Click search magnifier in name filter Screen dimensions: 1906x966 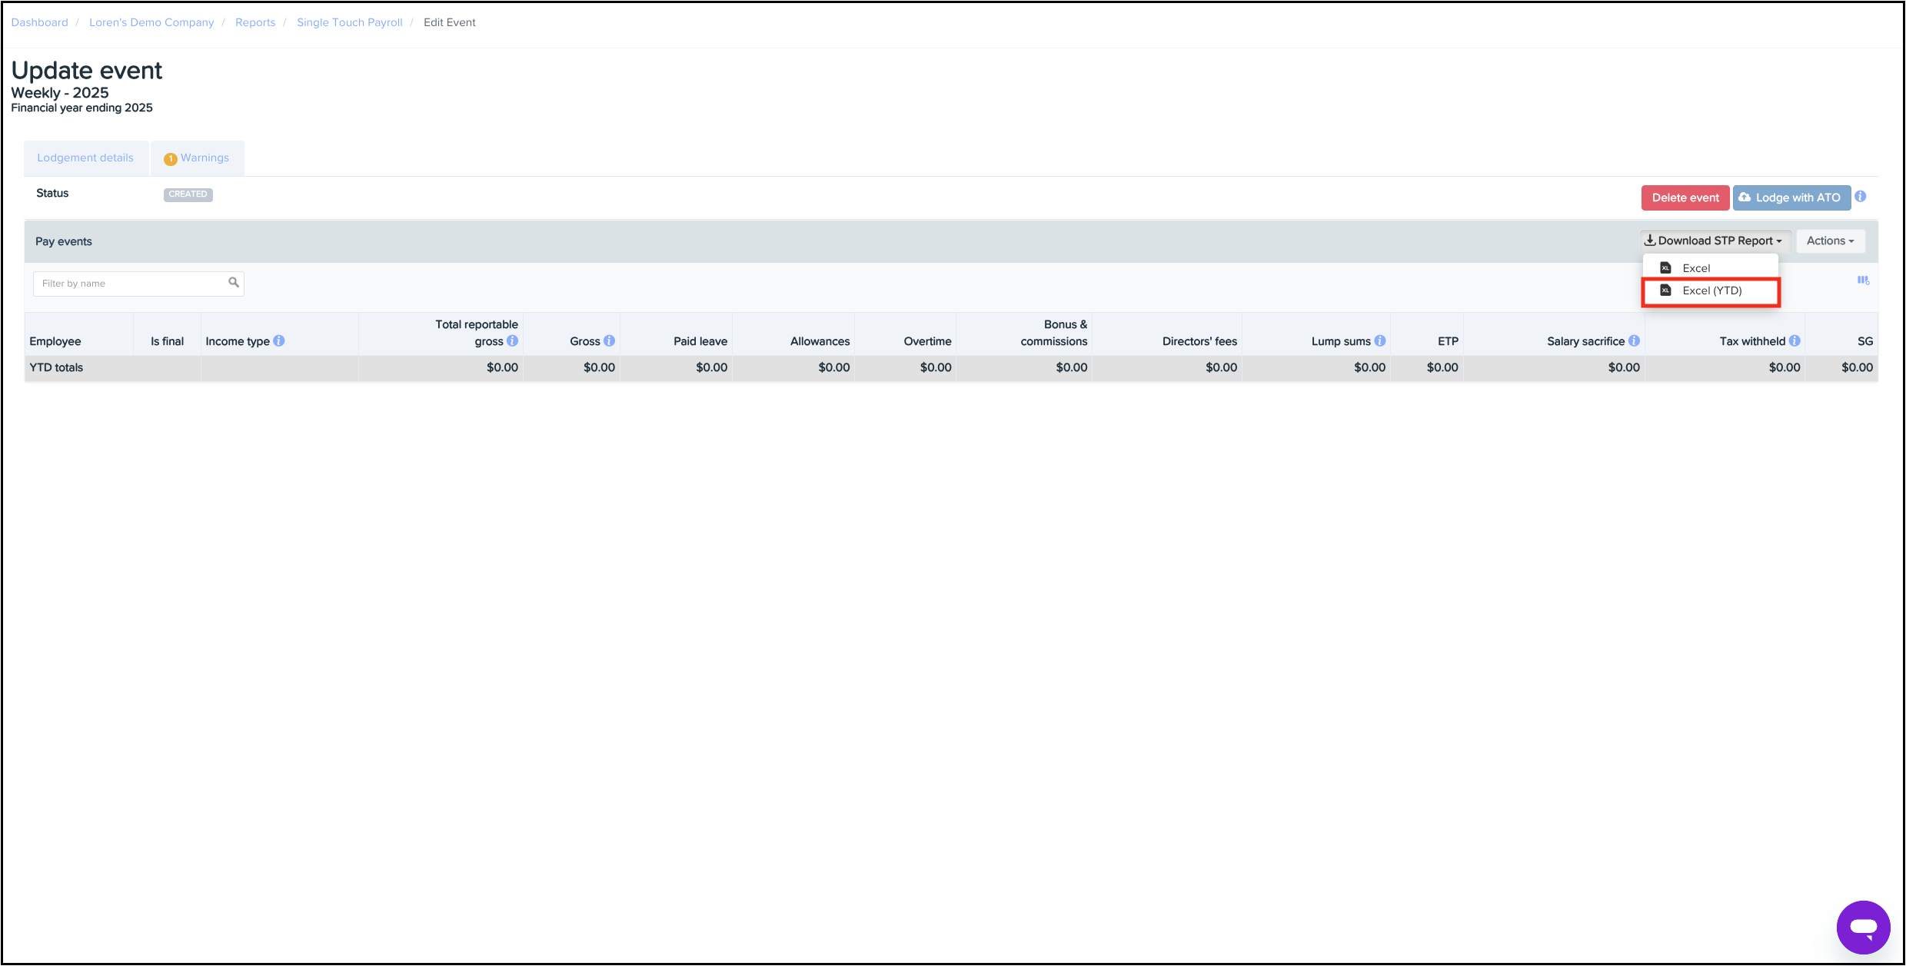click(x=234, y=283)
